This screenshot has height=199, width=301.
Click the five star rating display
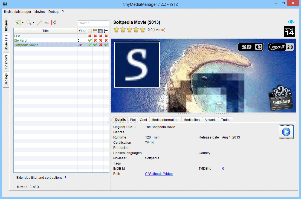129,30
